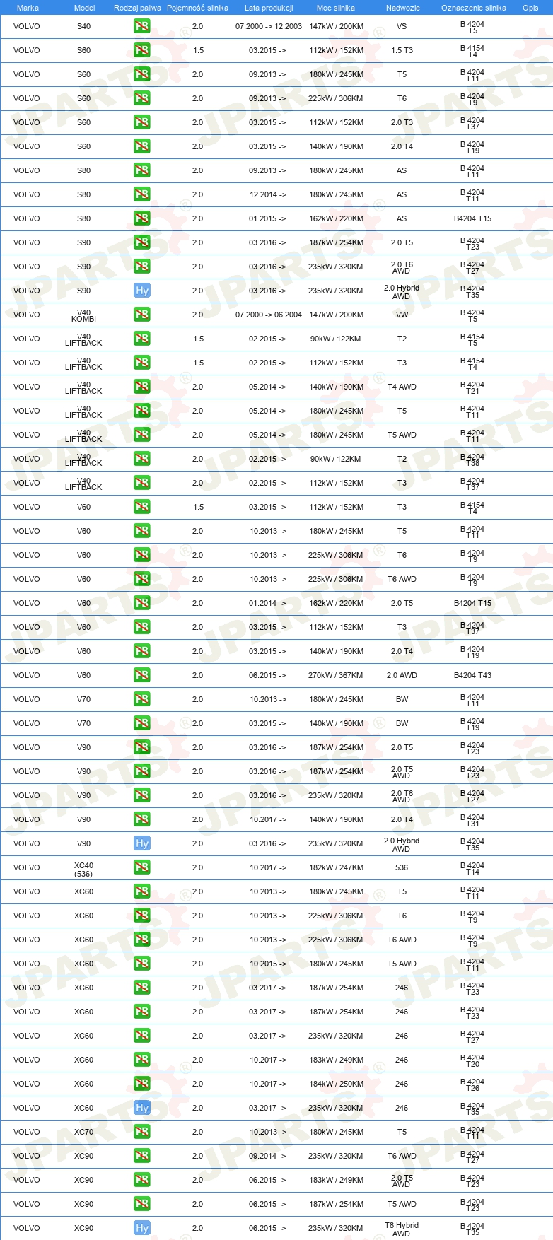The image size is (553, 1240).
Task: Click the 183kW / 249KM cell in XC60 row
Action: click(x=335, y=1060)
